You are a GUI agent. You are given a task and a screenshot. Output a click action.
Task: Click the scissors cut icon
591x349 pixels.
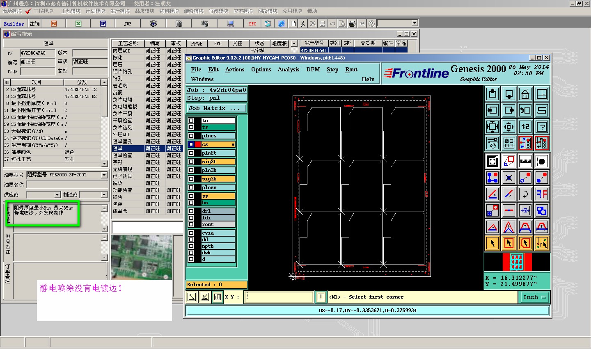pyautogui.click(x=302, y=24)
